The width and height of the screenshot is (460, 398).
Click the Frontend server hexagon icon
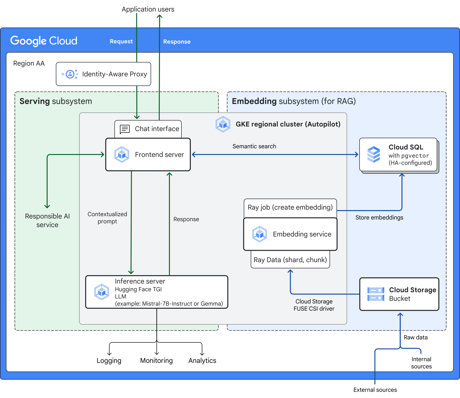coord(122,155)
